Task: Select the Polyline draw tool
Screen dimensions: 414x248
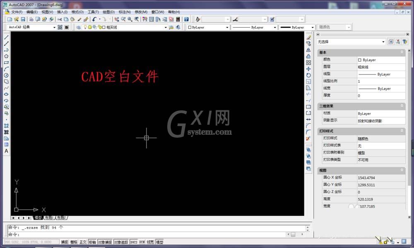Action: (x=6, y=50)
